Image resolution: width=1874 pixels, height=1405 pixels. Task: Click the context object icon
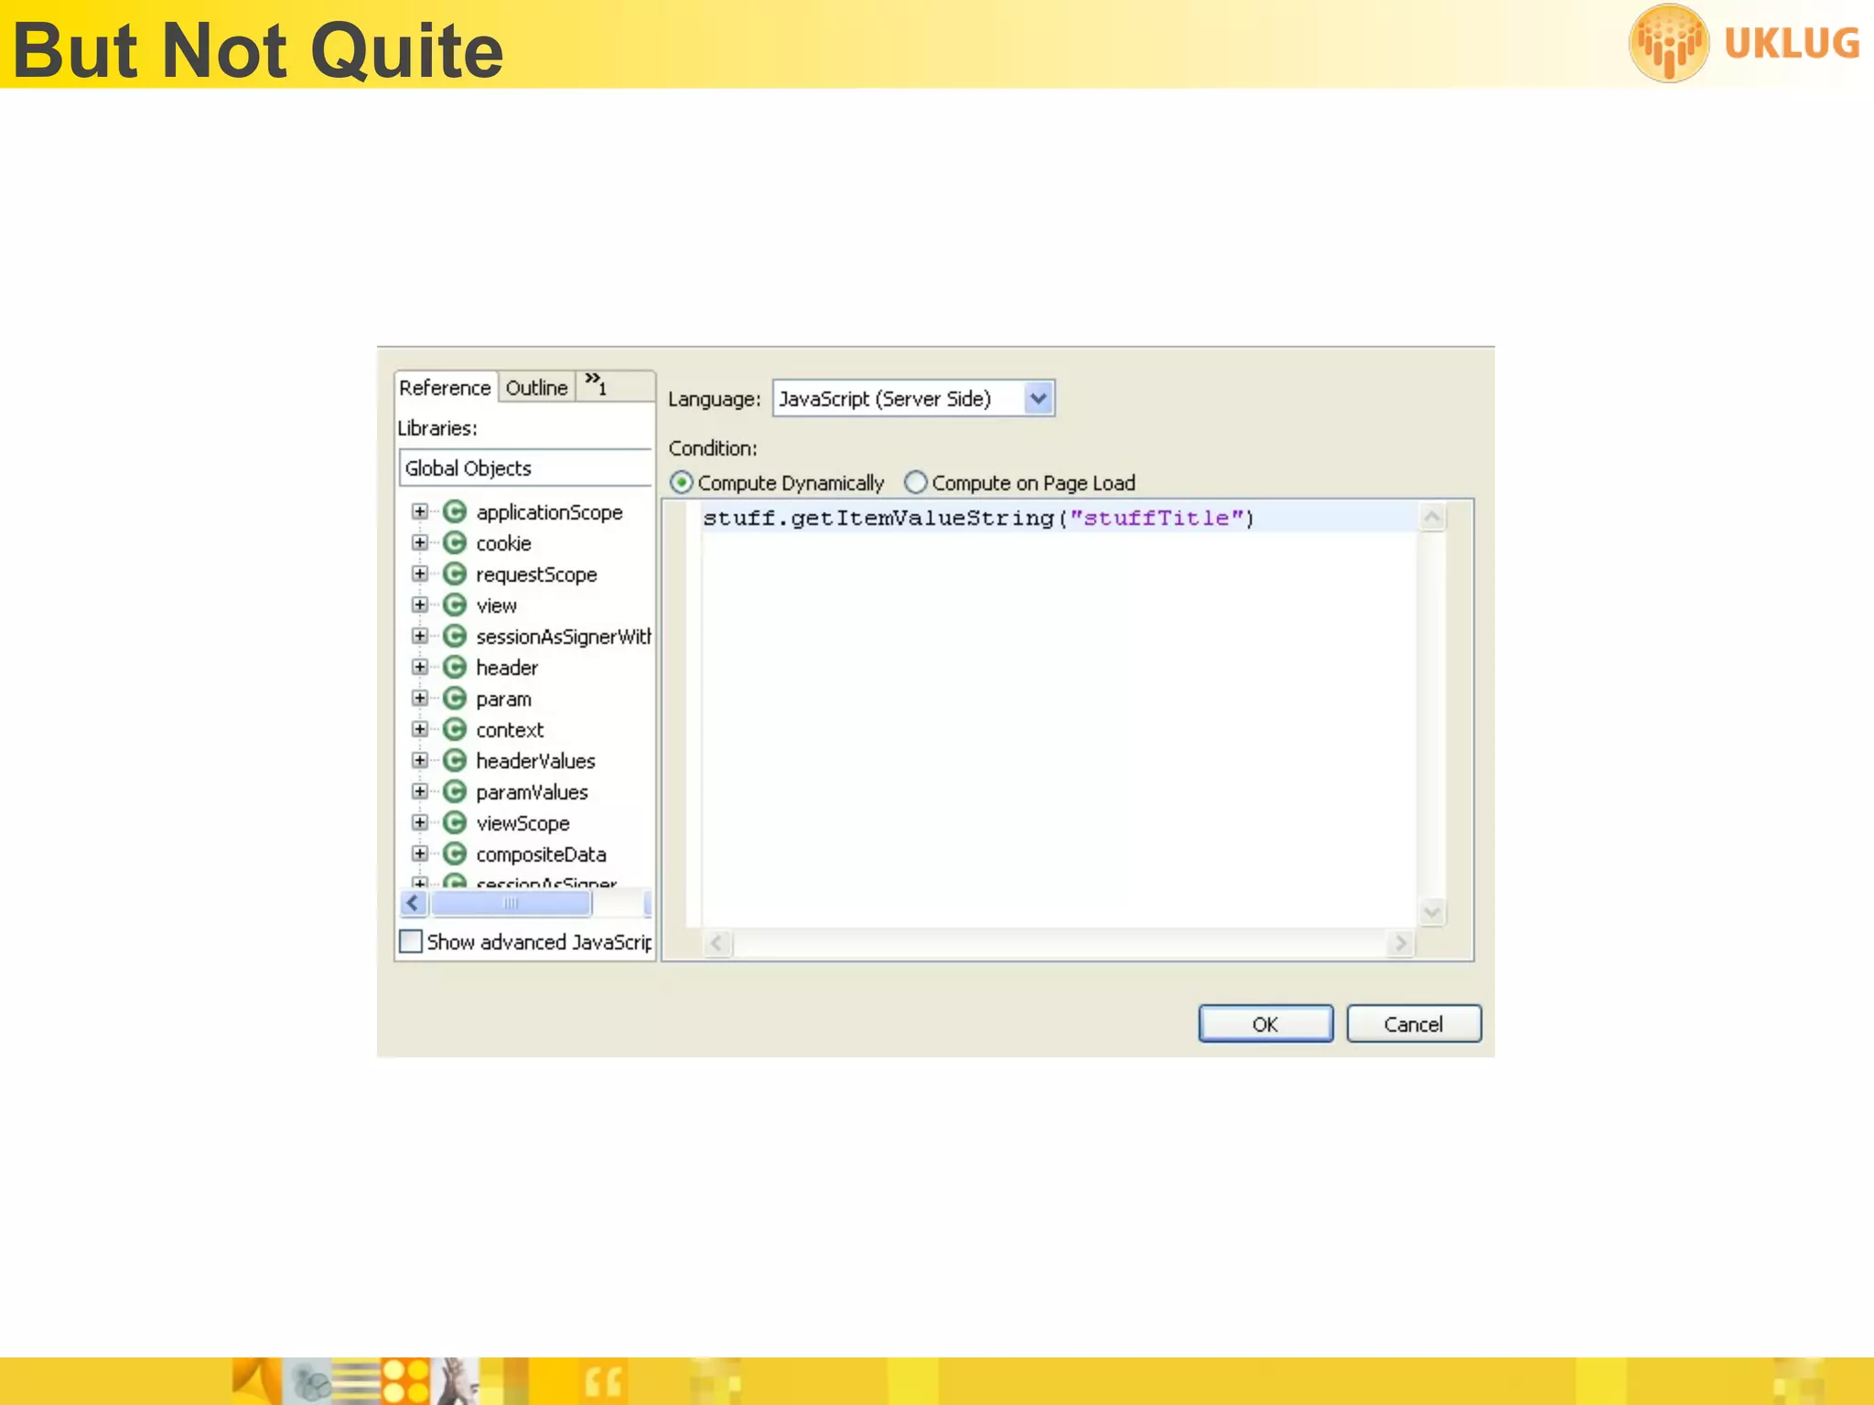pos(455,730)
